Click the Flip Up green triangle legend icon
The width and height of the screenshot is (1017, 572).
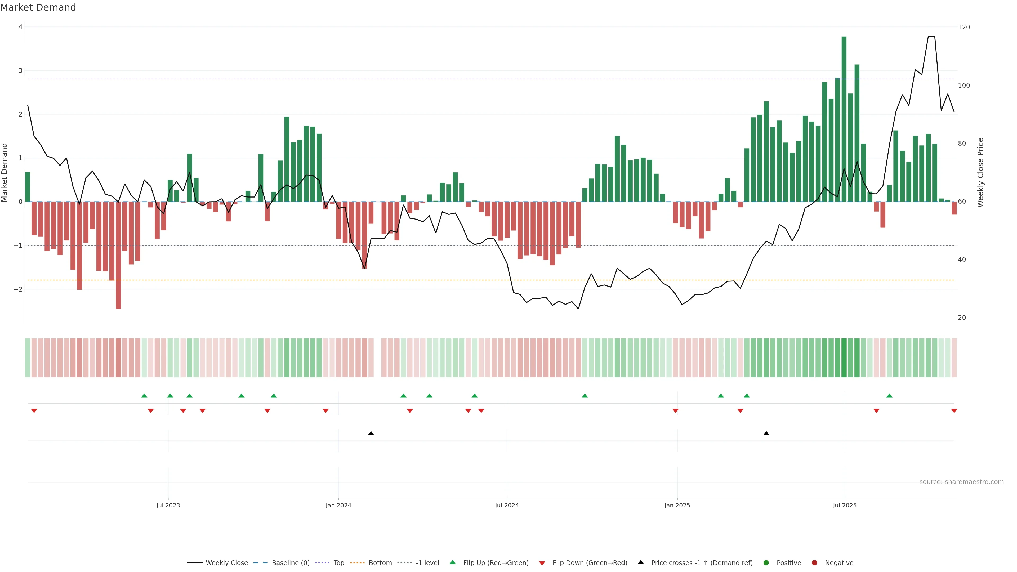452,562
